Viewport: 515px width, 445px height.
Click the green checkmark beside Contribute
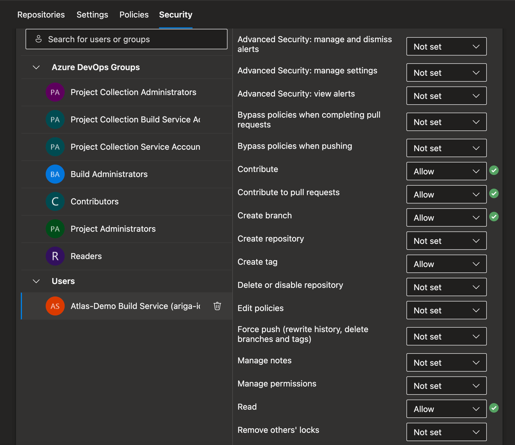pyautogui.click(x=494, y=170)
